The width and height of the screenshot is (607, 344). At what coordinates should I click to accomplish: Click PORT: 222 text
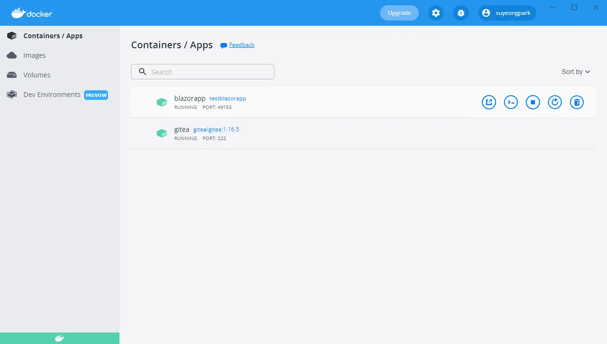pos(214,139)
